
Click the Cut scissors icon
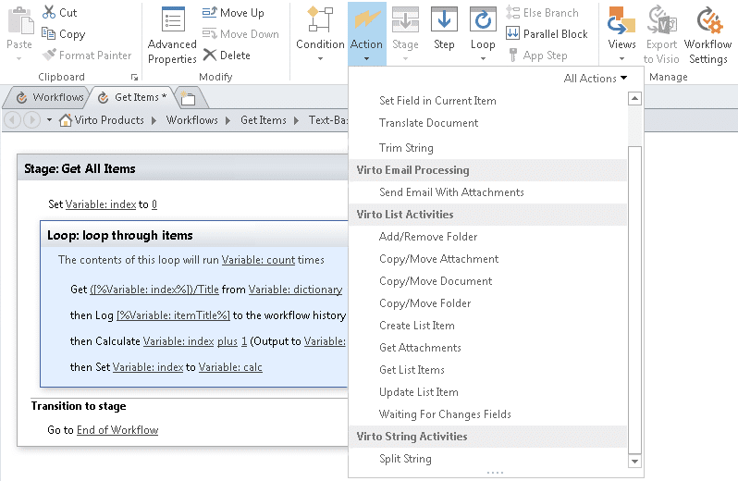(48, 12)
